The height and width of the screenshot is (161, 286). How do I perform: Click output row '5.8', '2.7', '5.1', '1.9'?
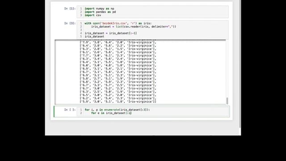tap(118, 79)
